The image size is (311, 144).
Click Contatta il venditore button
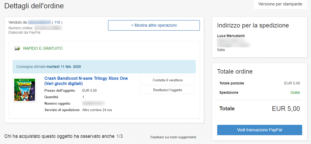point(167,80)
